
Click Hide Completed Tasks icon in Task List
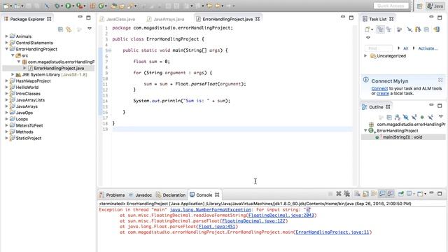click(x=409, y=29)
